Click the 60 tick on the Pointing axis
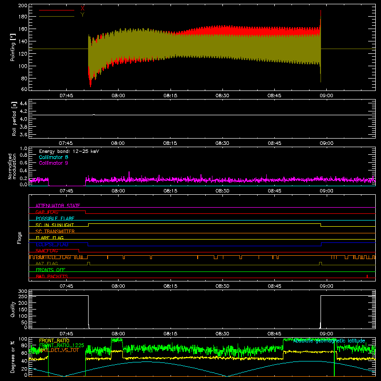This screenshot has height=381, width=381. point(24,89)
